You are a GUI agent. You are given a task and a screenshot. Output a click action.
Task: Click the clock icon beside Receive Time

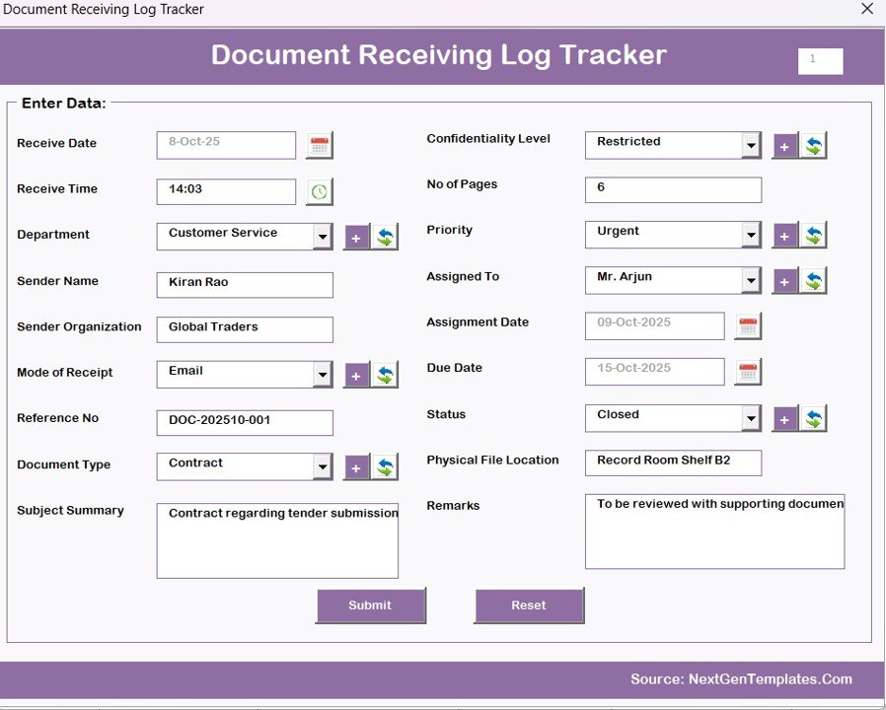coord(318,190)
